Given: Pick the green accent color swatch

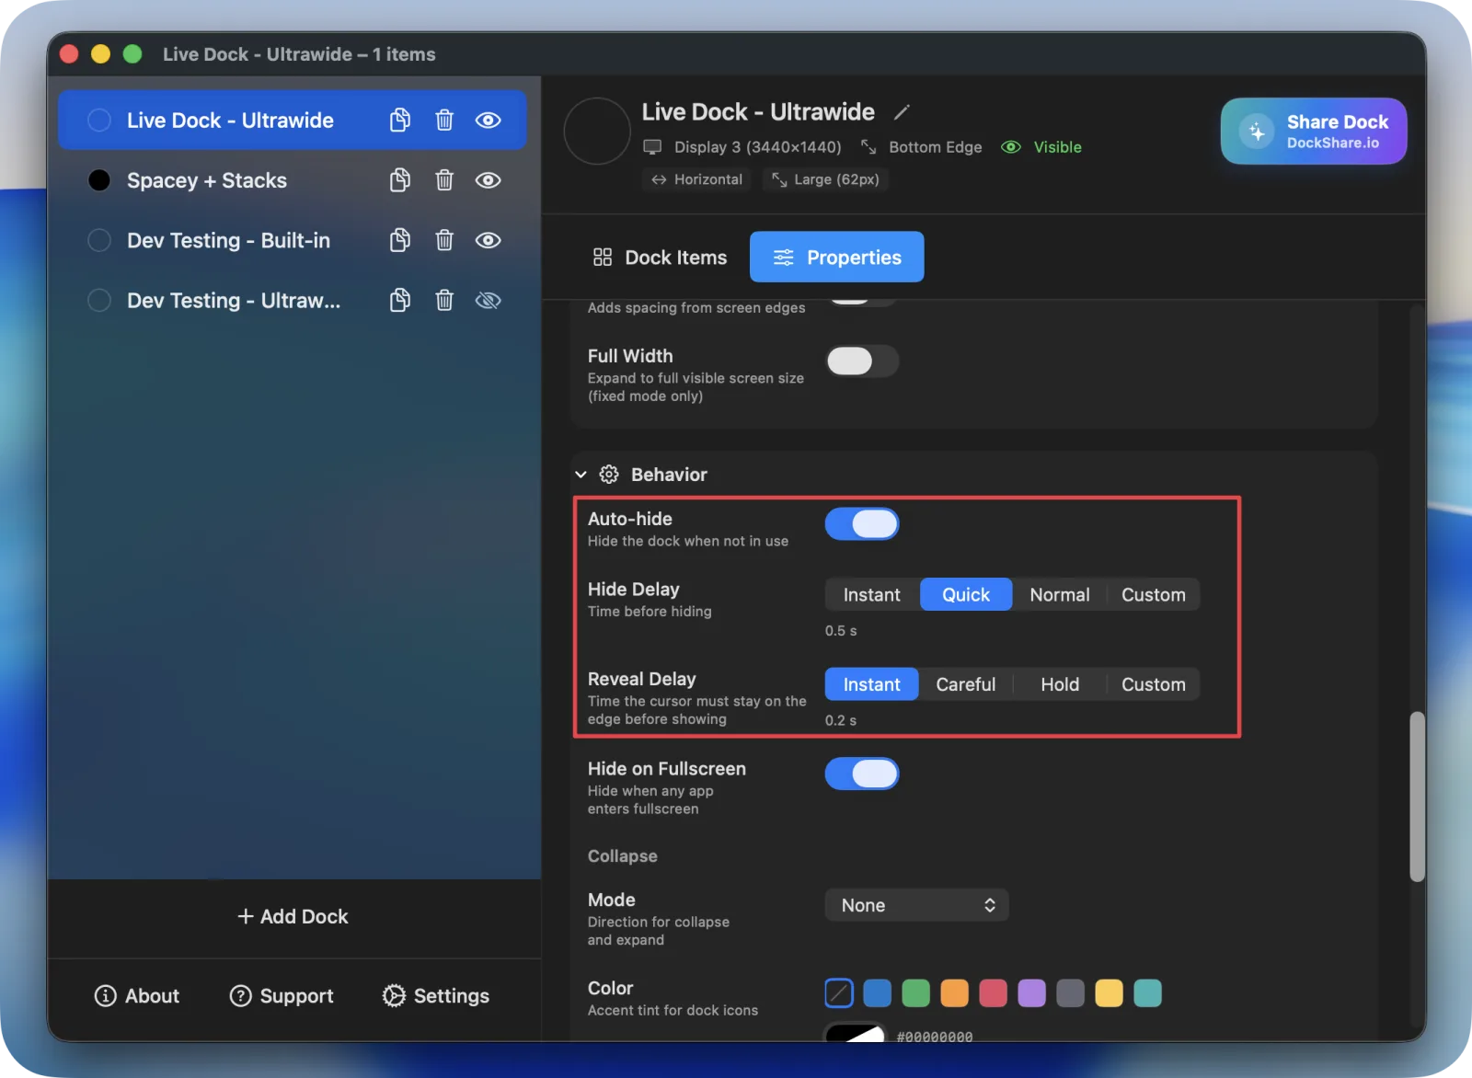Looking at the screenshot, I should 916,993.
